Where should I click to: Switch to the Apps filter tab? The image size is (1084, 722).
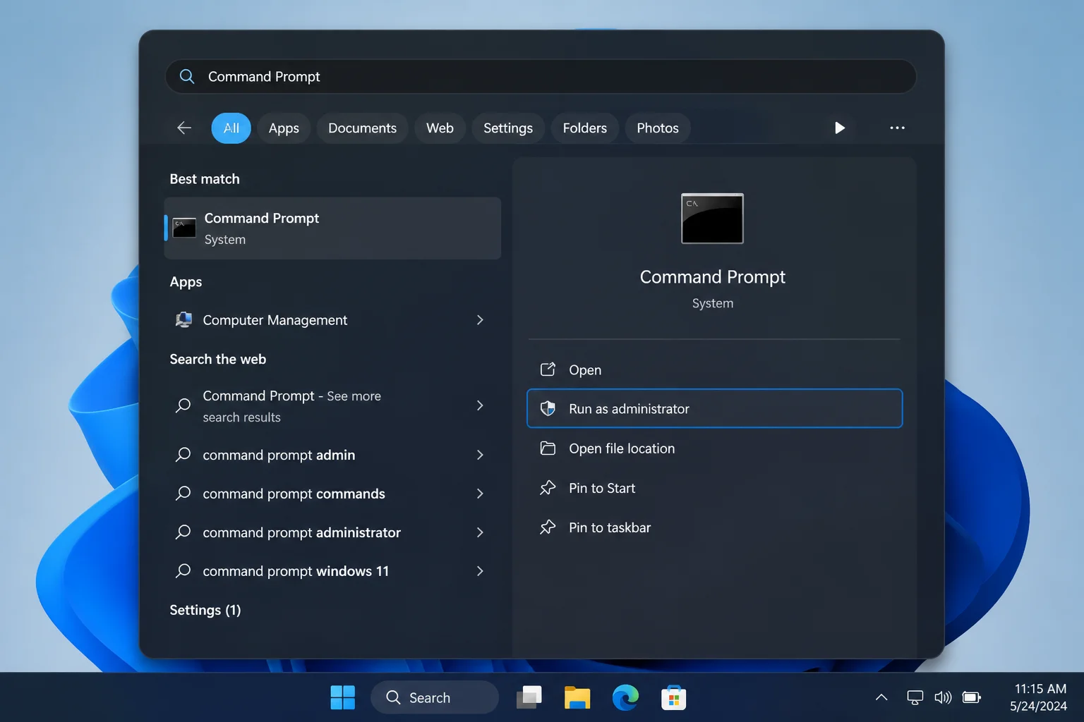(284, 128)
